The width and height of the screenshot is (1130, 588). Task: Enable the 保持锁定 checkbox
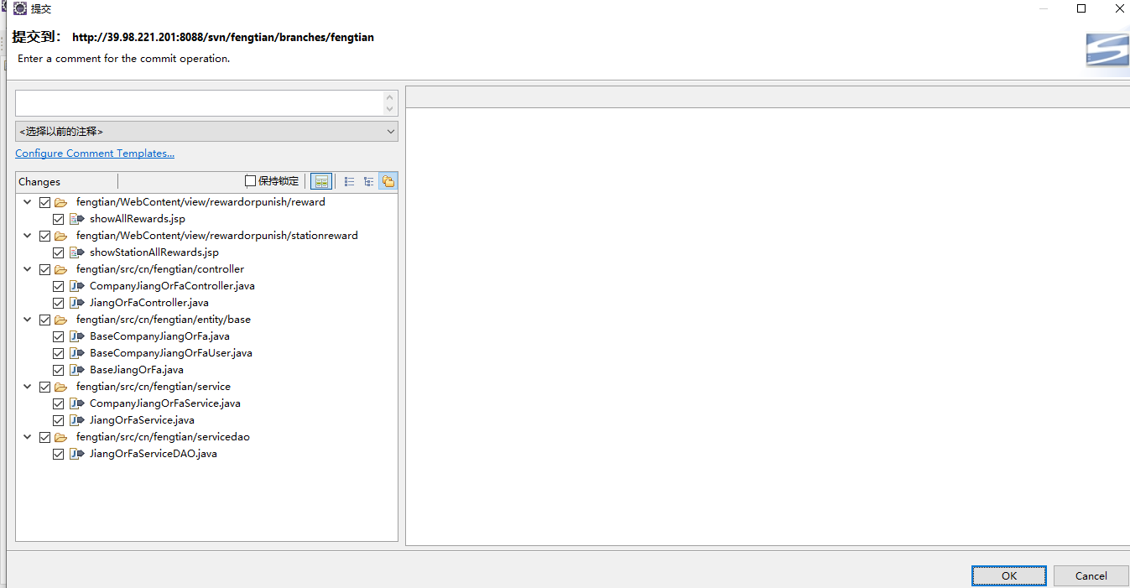pos(250,181)
